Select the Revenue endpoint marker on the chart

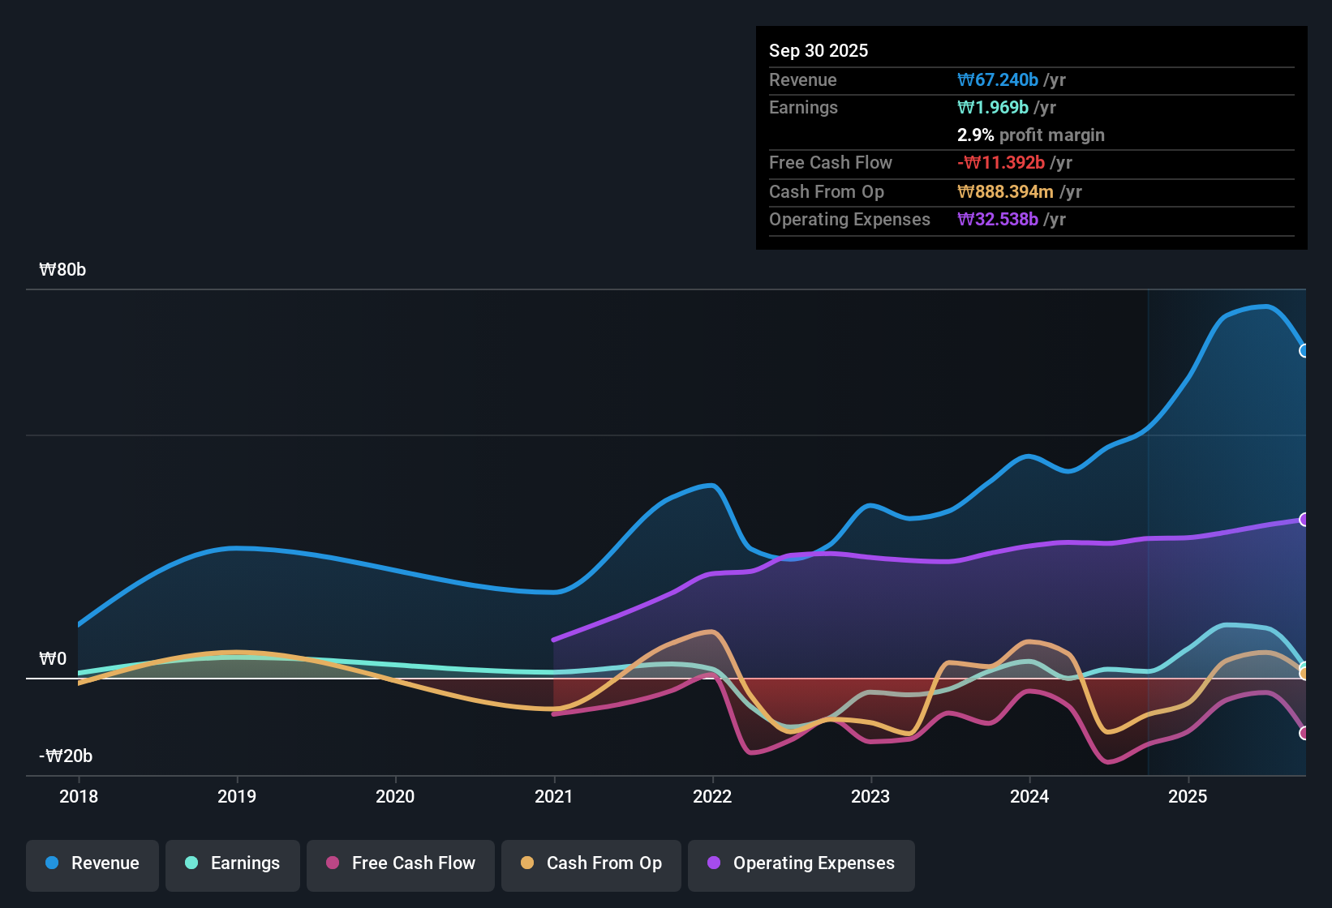pyautogui.click(x=1304, y=351)
